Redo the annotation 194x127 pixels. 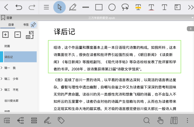pyautogui.click(x=32, y=7)
